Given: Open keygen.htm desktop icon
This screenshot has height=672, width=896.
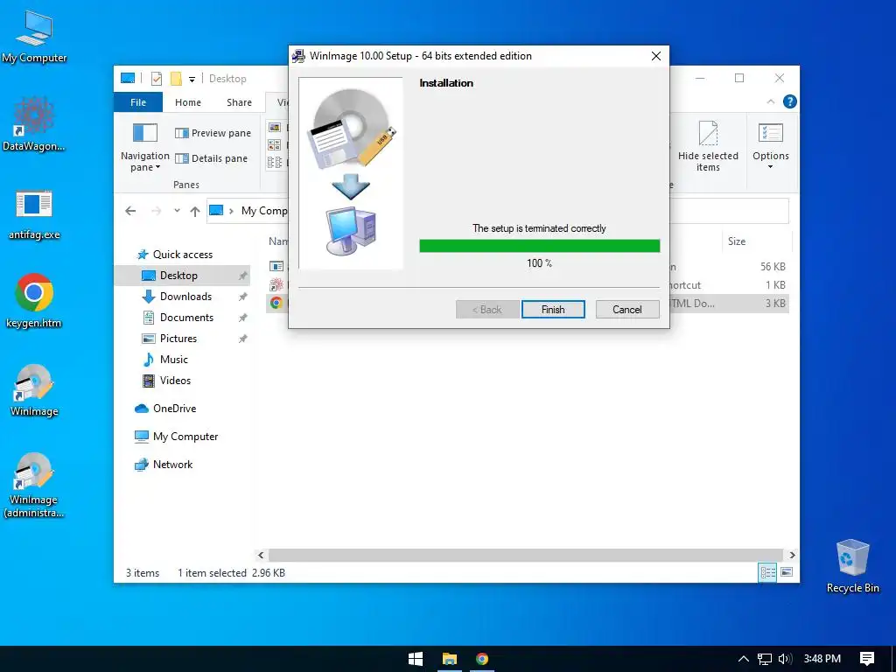Looking at the screenshot, I should point(34,301).
